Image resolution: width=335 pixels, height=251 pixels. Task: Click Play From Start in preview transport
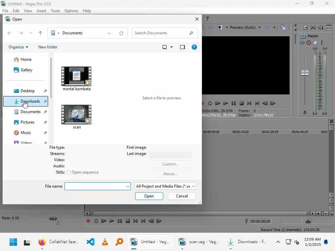click(x=218, y=103)
